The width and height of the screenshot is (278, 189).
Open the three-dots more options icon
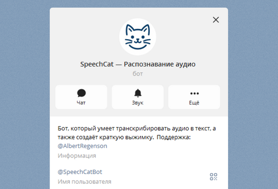[x=194, y=93]
